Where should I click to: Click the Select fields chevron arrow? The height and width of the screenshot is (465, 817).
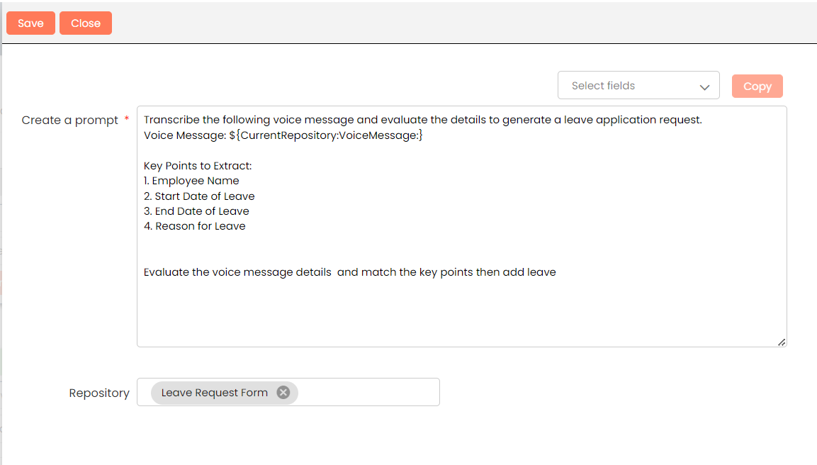point(704,87)
